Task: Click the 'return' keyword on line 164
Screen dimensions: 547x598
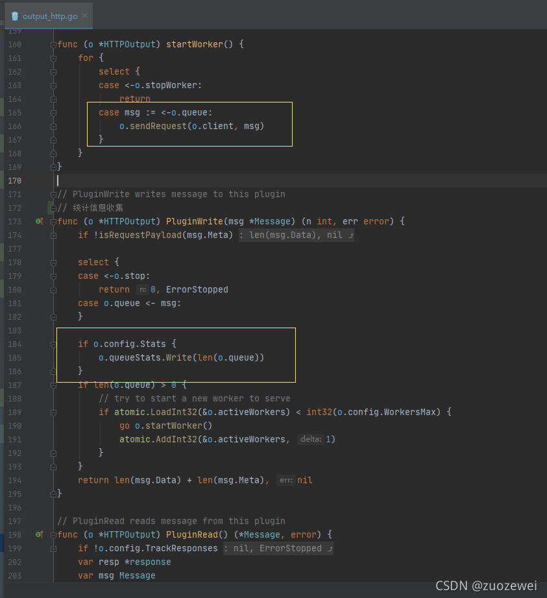Action: tap(135, 99)
